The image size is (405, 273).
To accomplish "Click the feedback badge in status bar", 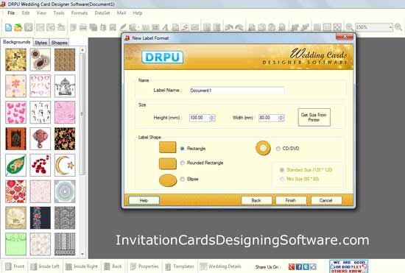I will pos(348,266).
